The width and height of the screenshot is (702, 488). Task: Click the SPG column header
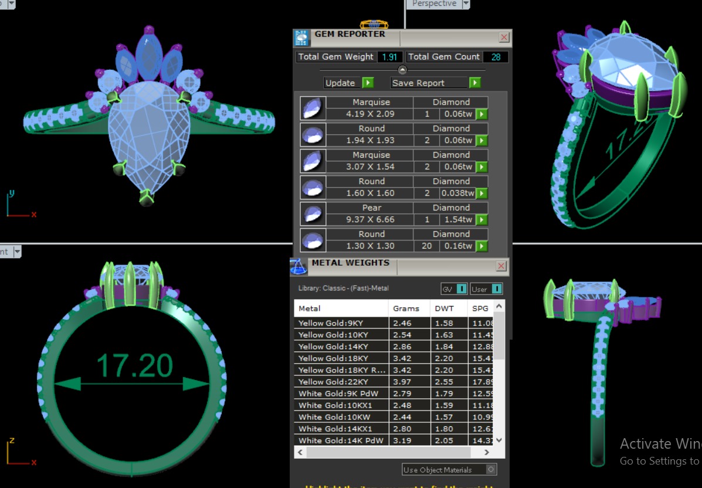click(480, 309)
